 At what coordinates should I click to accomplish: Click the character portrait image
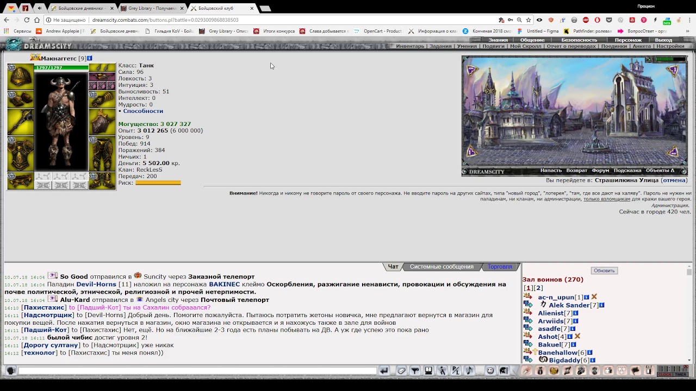[x=61, y=121]
